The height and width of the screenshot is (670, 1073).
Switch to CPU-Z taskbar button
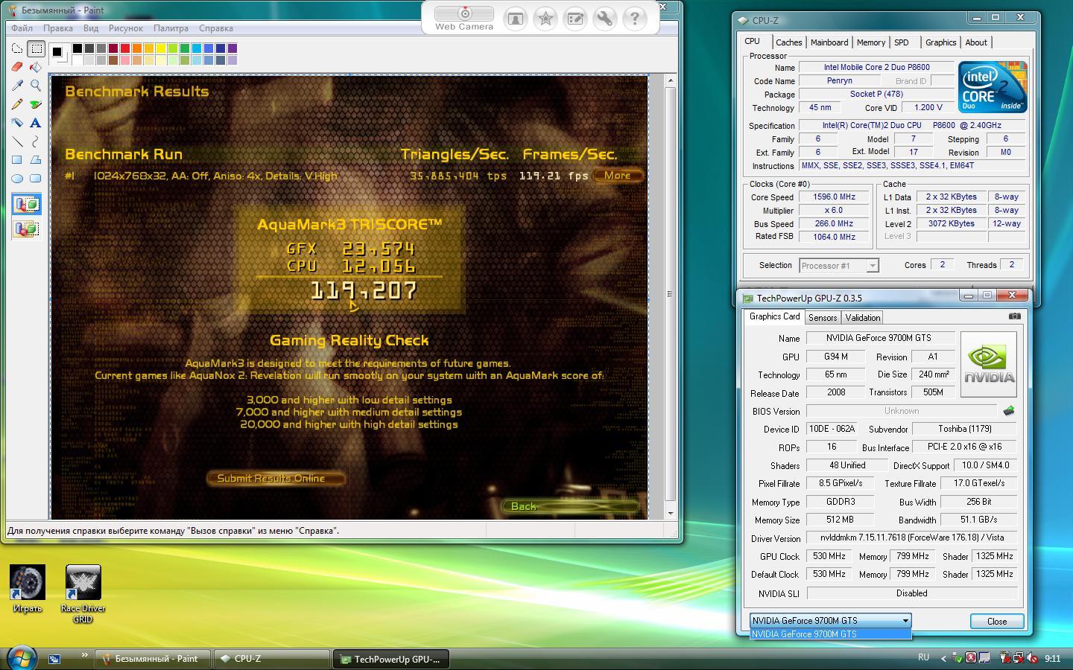(272, 659)
